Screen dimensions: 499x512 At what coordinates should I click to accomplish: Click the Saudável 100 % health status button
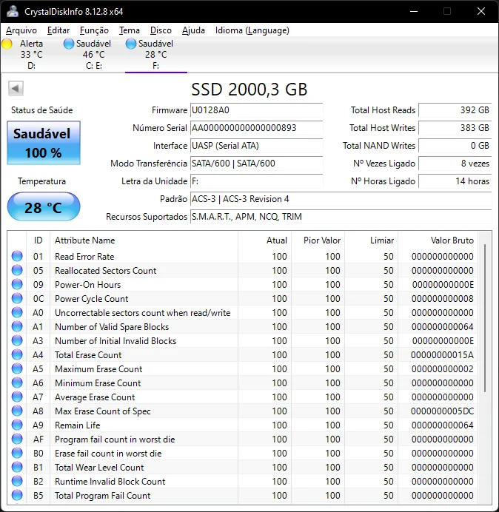tap(44, 143)
